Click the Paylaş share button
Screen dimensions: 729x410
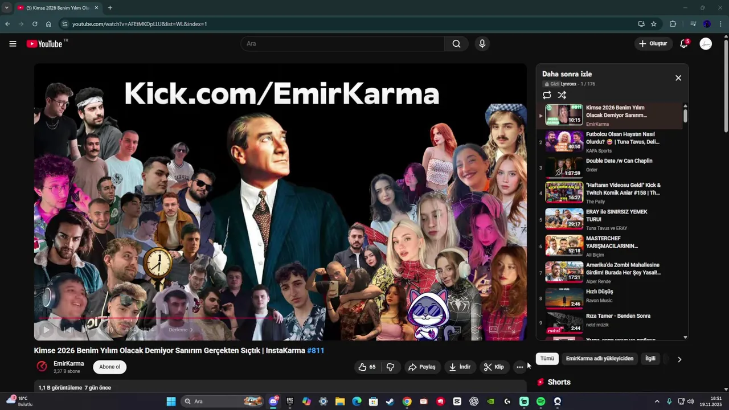pos(422,367)
